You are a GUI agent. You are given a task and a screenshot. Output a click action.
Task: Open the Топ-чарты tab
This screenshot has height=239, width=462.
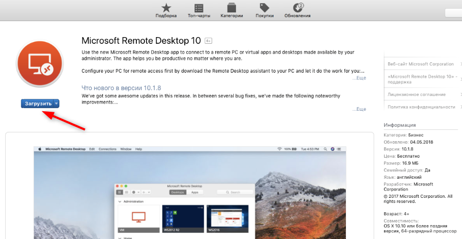(x=199, y=11)
